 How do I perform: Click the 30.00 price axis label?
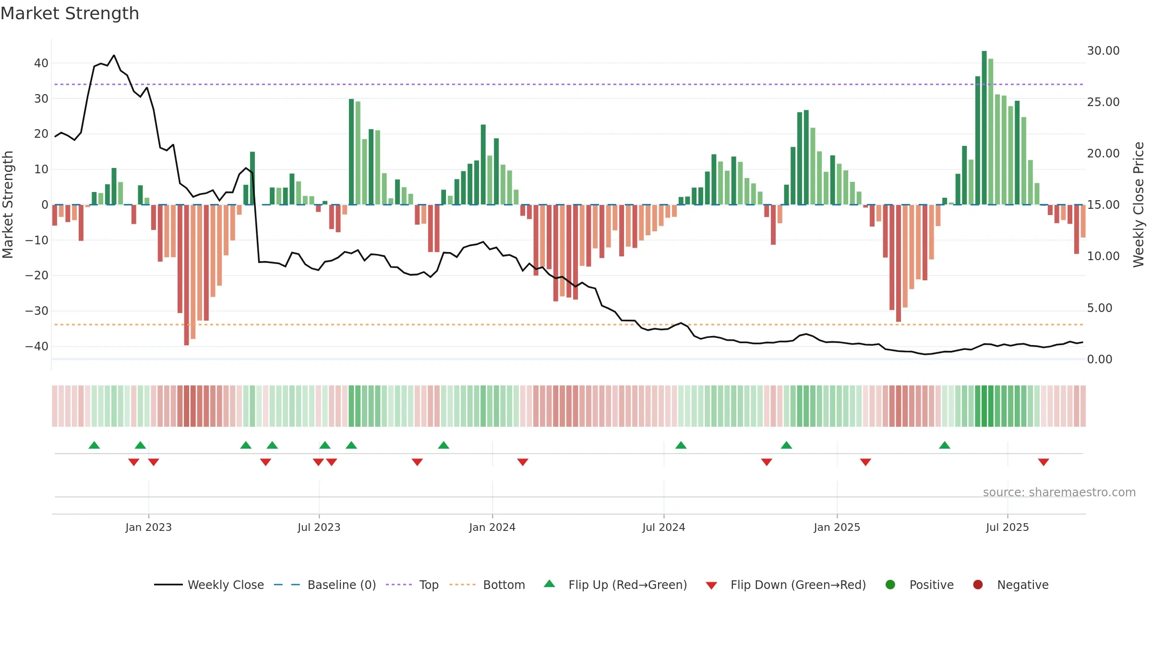click(x=1103, y=51)
